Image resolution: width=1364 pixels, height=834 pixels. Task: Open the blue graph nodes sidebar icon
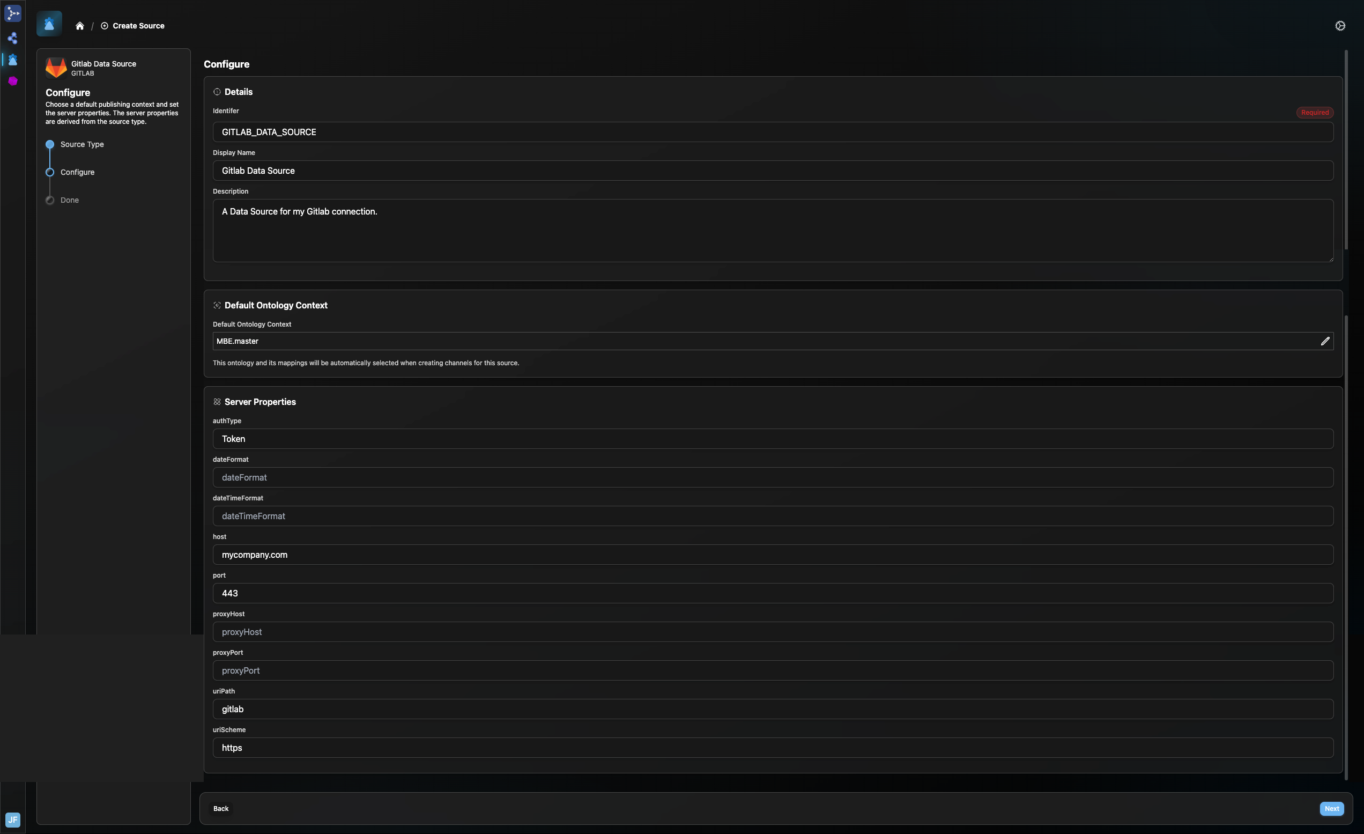tap(13, 38)
